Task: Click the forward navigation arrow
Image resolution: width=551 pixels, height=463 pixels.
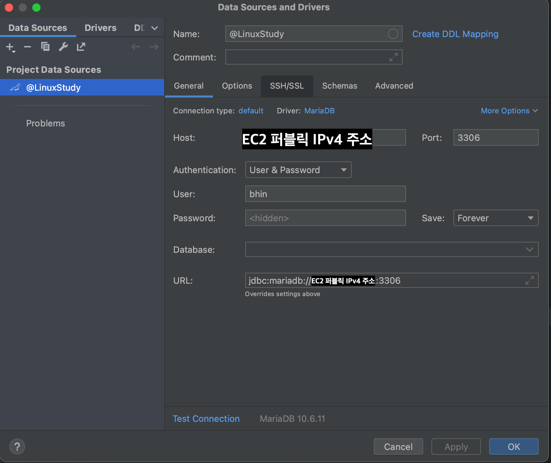Action: coord(154,47)
